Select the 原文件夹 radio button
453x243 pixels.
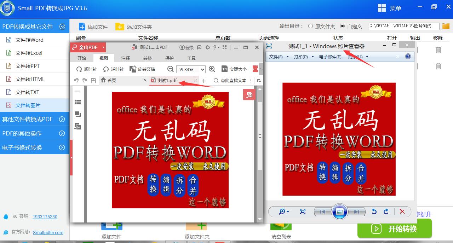310,26
